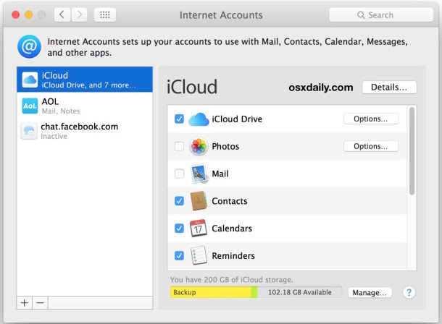442x324 pixels.
Task: Click Manage storage button
Action: 370,292
